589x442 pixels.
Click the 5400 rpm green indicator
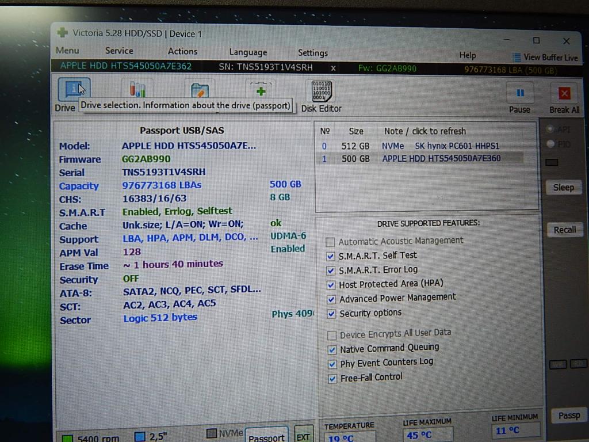pos(67,438)
